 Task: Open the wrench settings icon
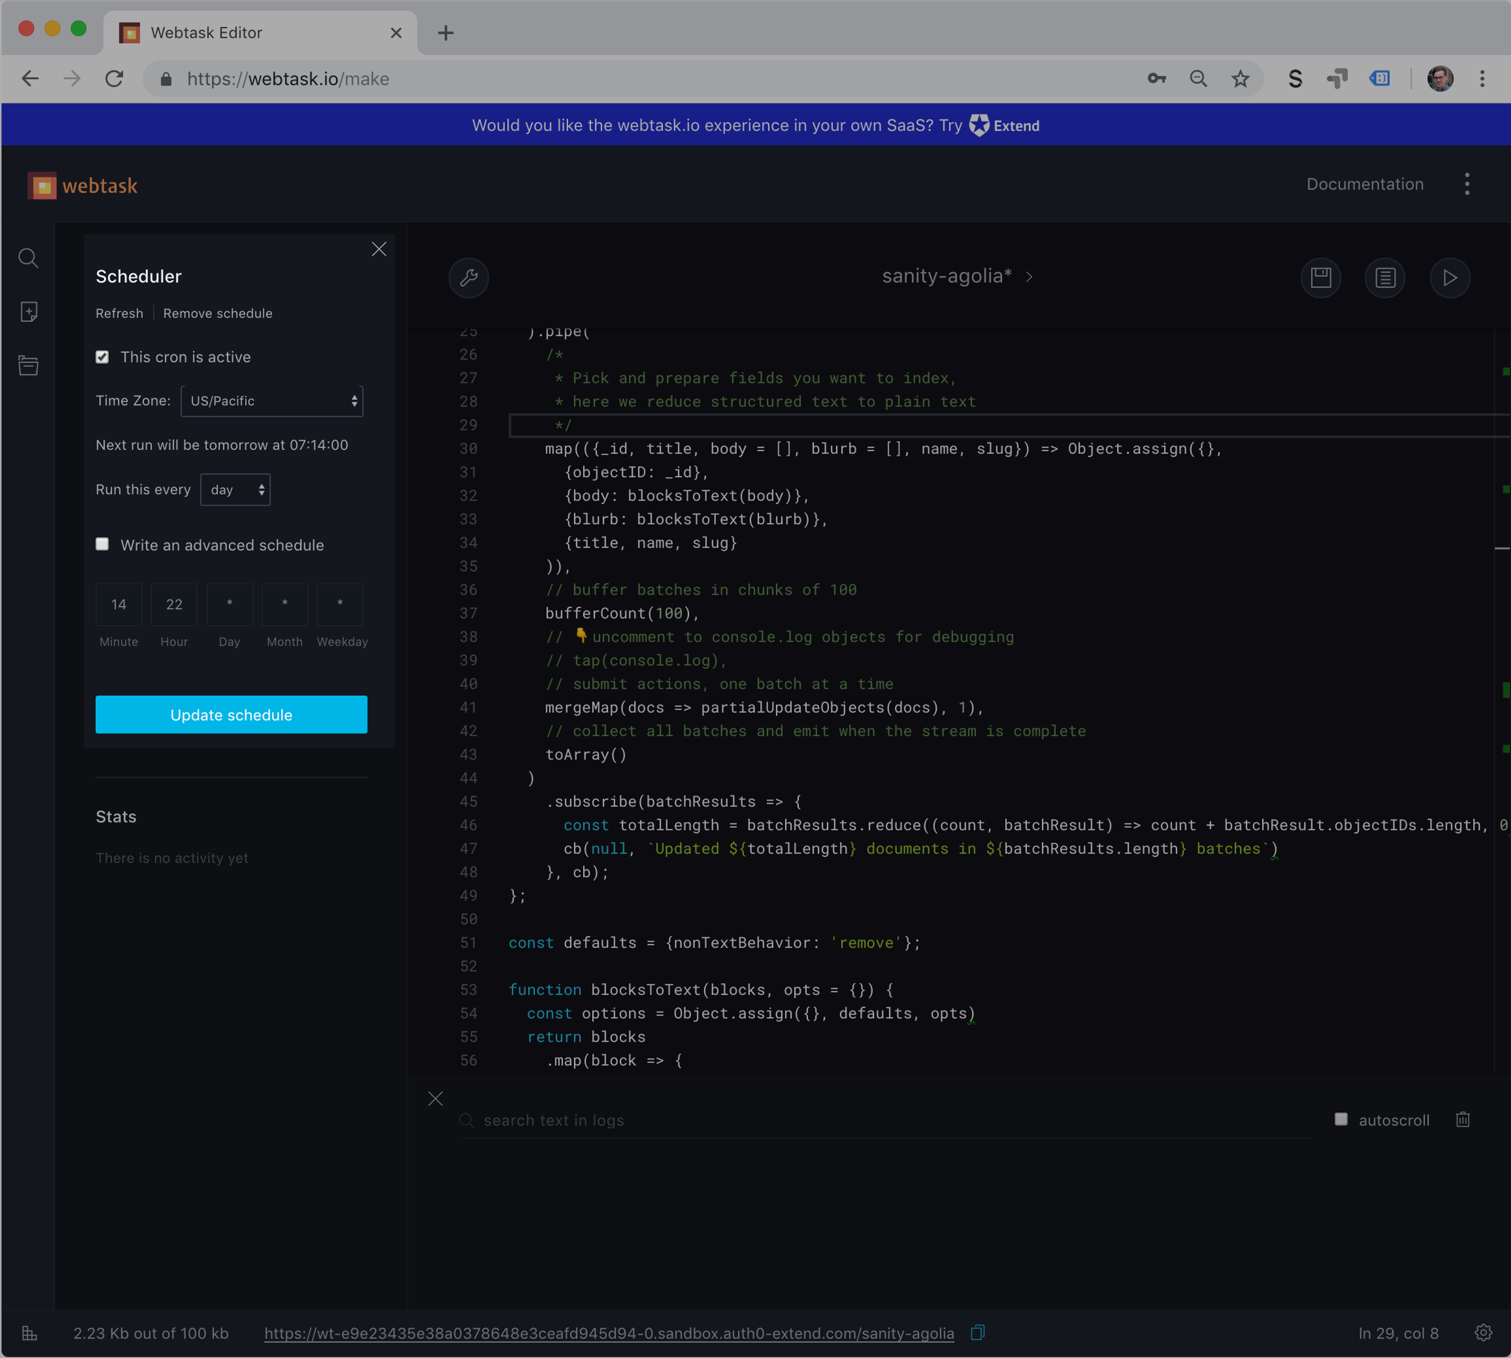[x=469, y=277]
